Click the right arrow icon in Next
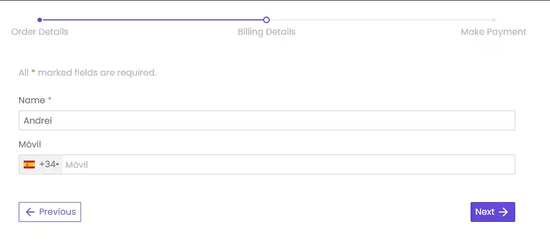550x244 pixels. (x=503, y=212)
